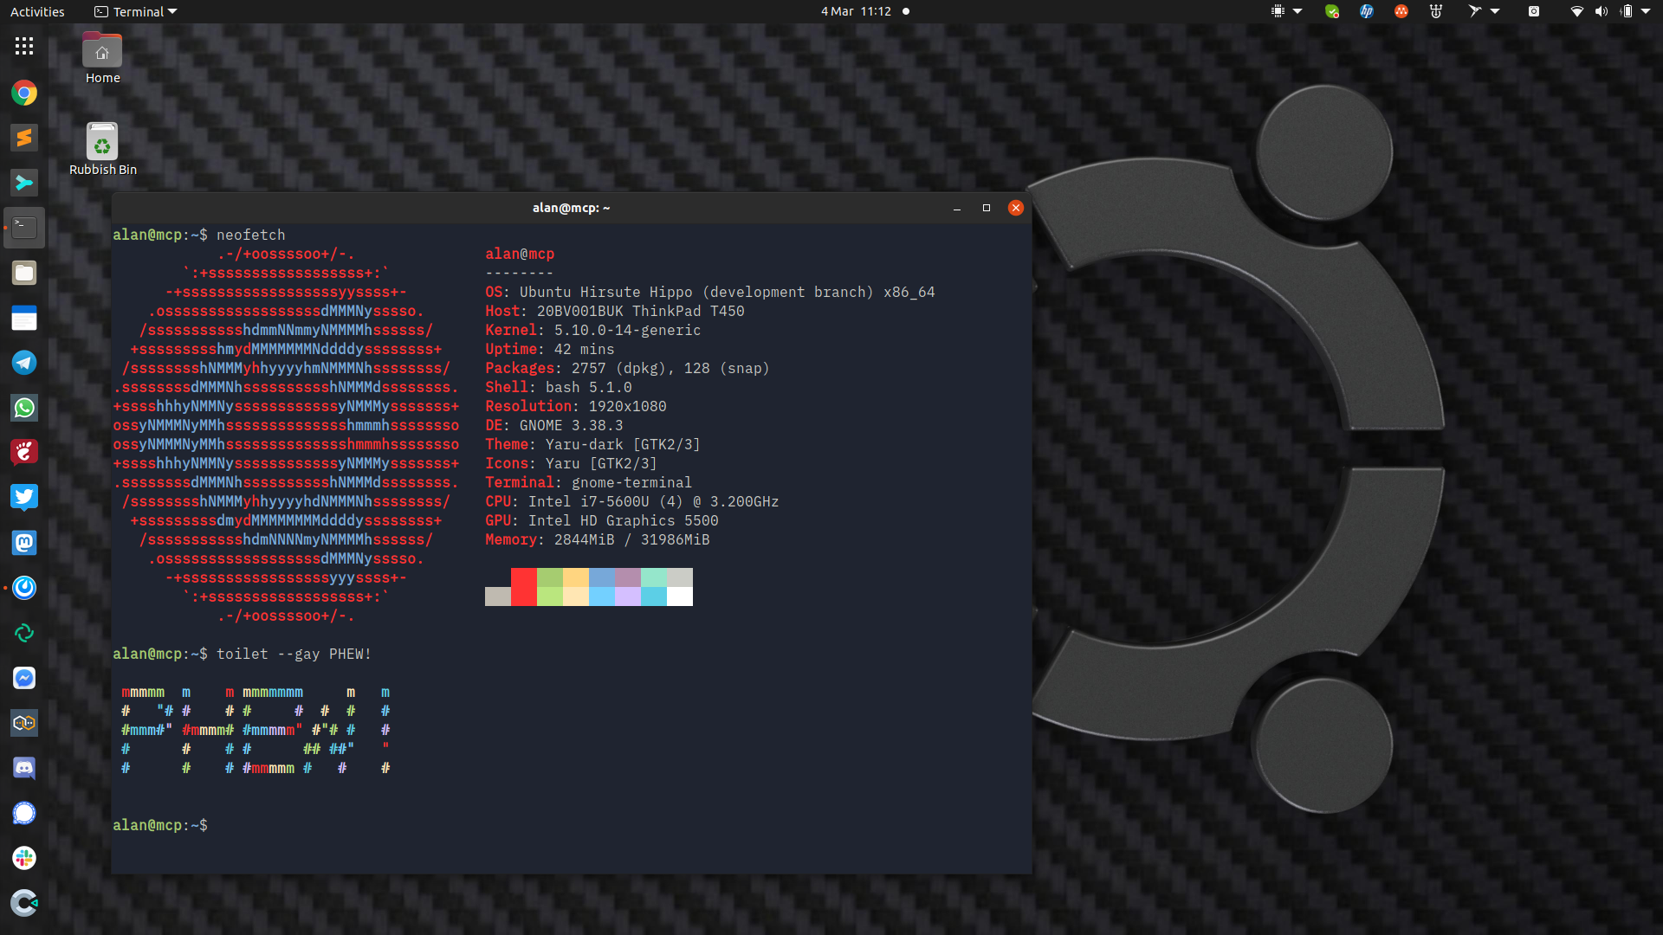Open the trident-shaped tray icon
Screen dimensions: 1663x935
click(x=1436, y=11)
